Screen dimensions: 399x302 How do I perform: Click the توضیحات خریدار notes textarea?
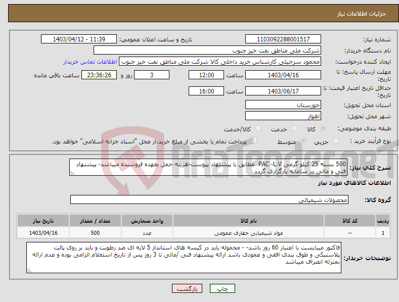tap(184, 258)
